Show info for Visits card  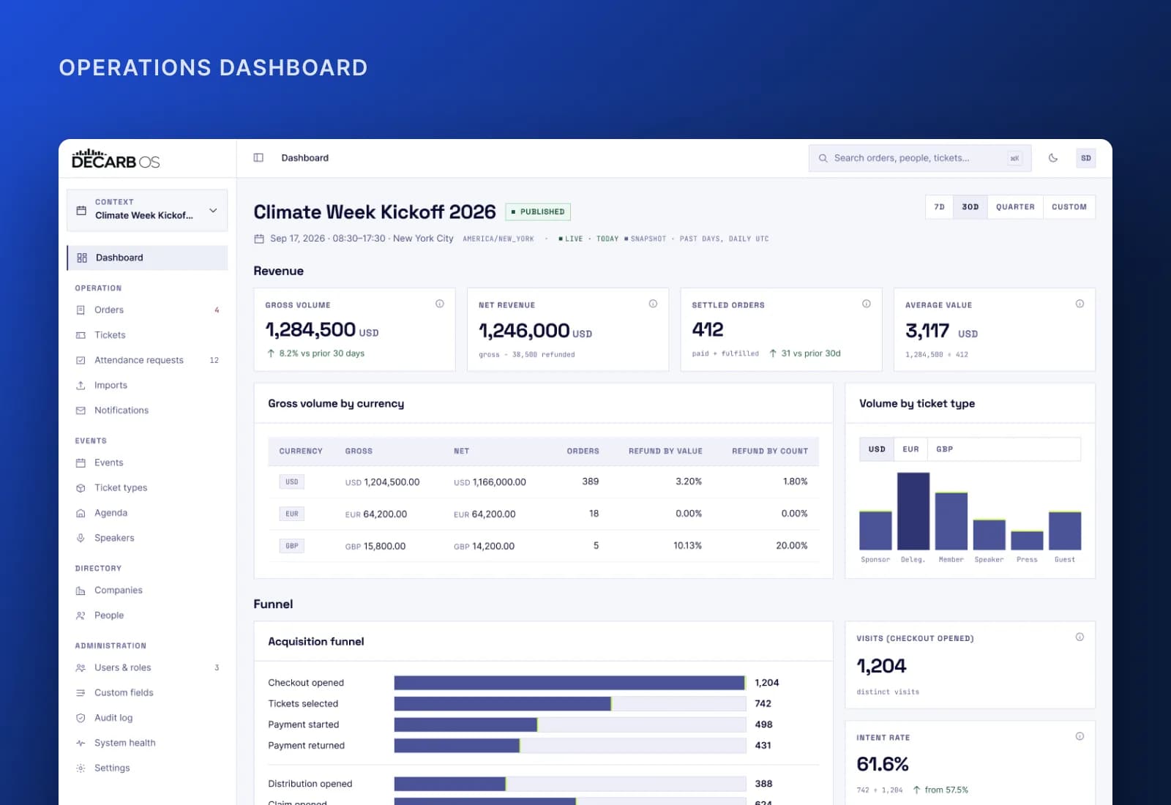[x=1080, y=637]
